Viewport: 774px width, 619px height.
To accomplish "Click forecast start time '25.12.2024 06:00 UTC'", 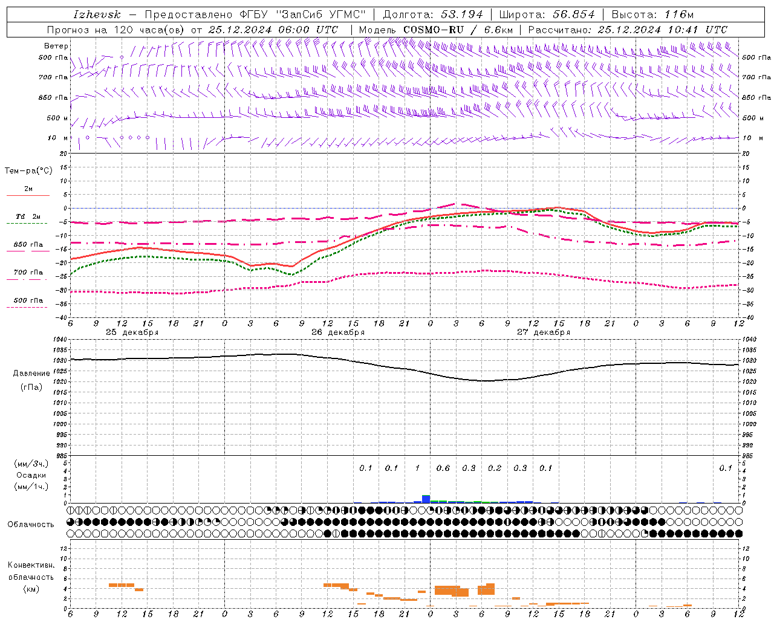I will 273,30.
